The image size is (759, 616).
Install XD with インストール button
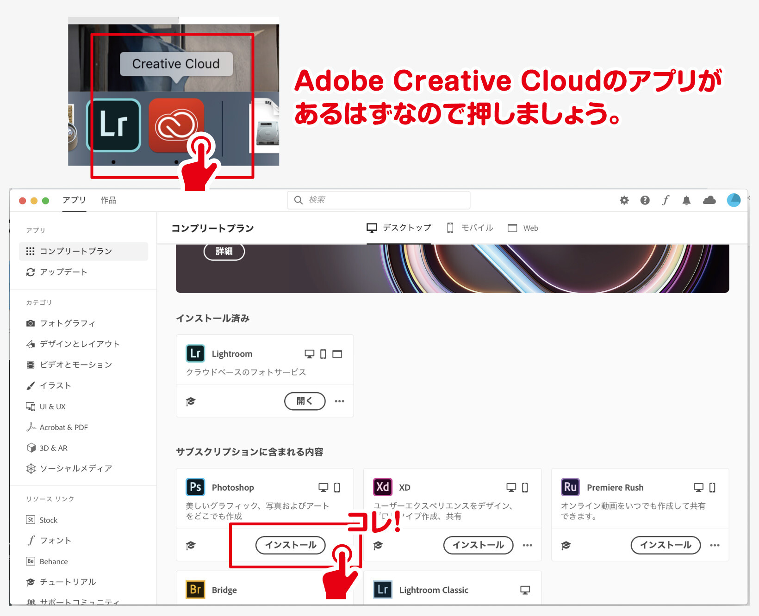coord(478,545)
